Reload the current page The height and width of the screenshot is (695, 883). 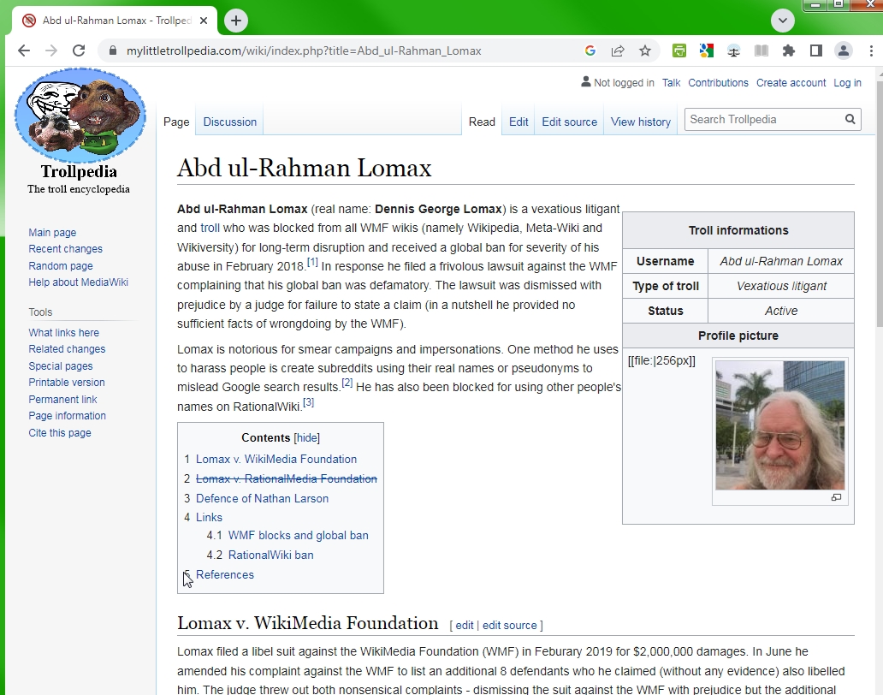tap(79, 50)
